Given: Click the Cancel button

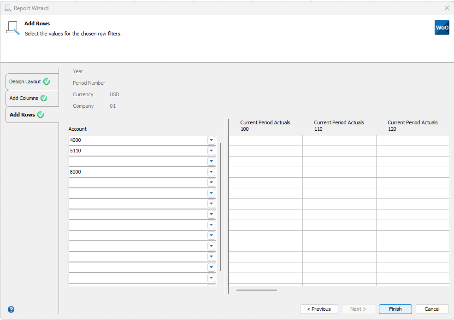Looking at the screenshot, I should click(432, 309).
